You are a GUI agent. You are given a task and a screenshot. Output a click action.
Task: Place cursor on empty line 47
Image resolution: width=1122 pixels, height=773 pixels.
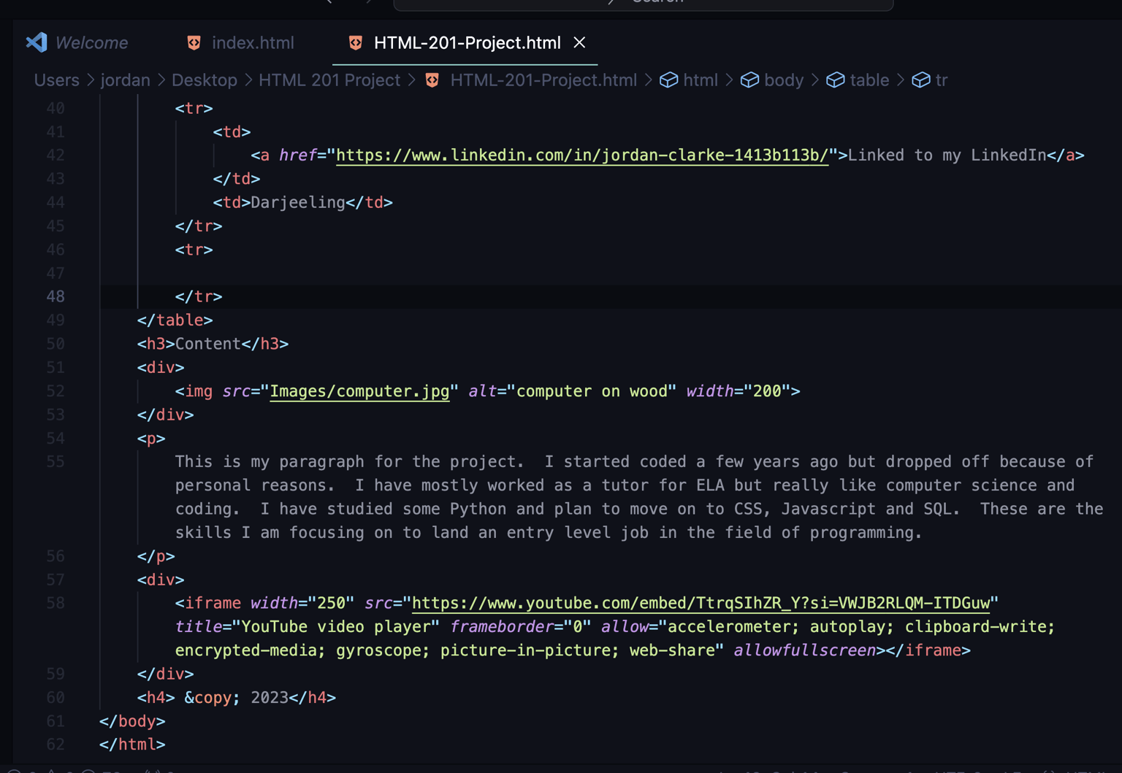(611, 273)
